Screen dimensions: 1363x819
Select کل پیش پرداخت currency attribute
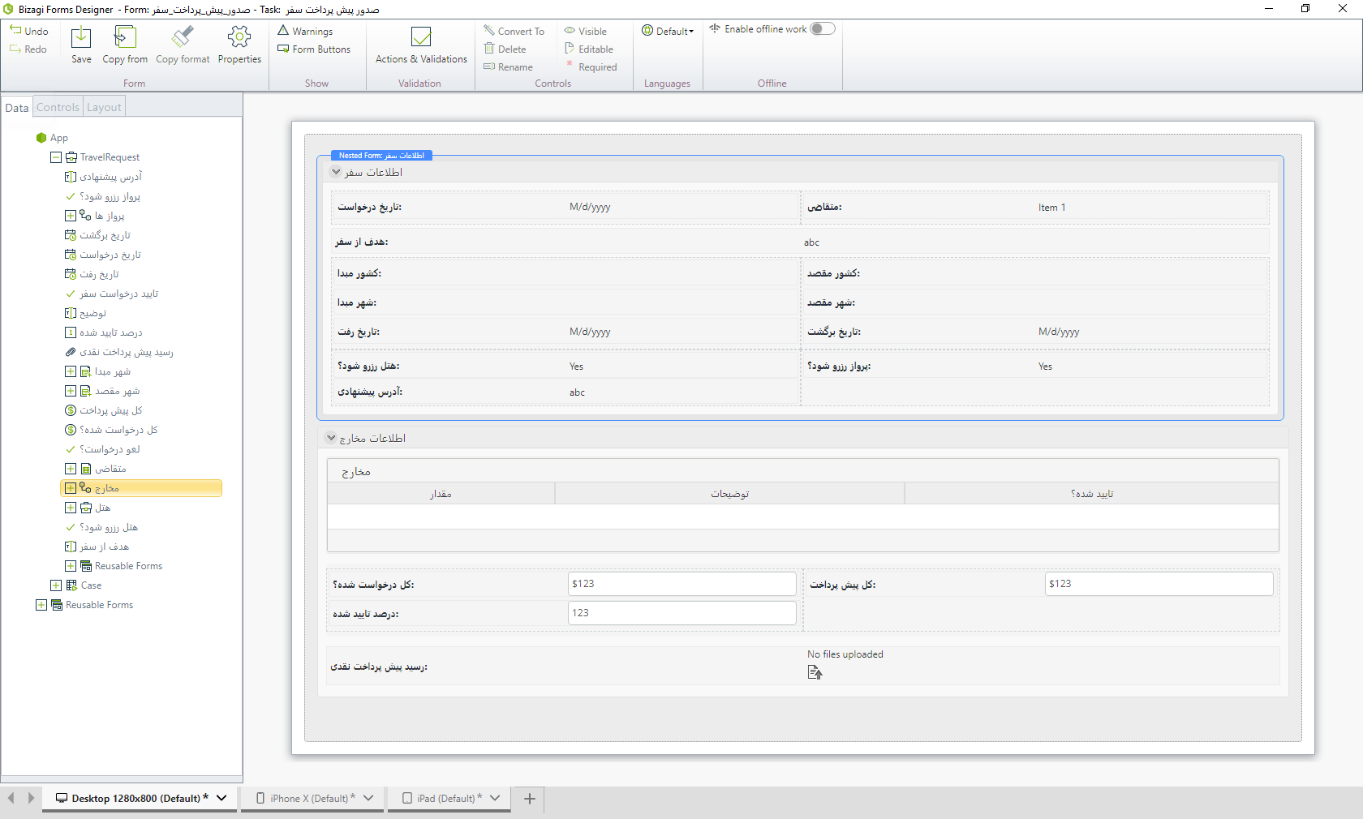click(x=103, y=410)
